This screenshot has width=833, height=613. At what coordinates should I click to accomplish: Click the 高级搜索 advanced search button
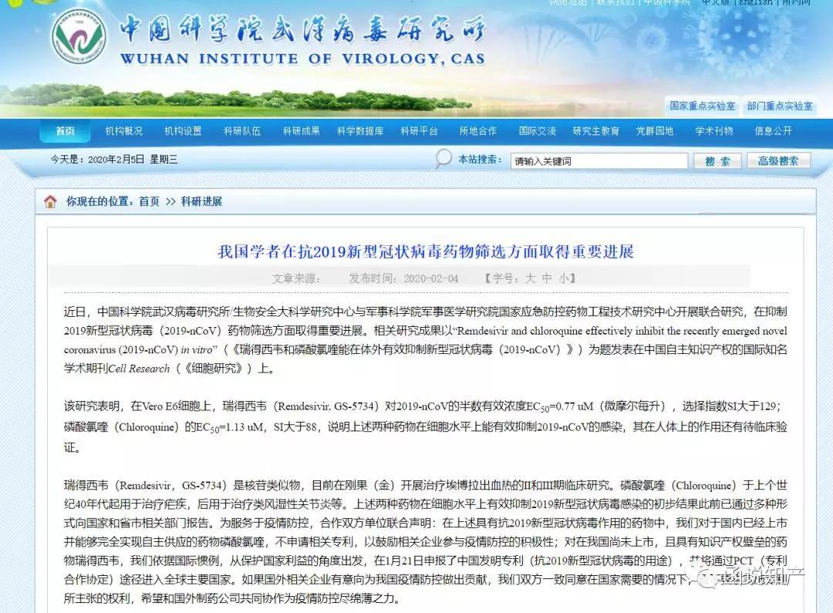pos(778,161)
